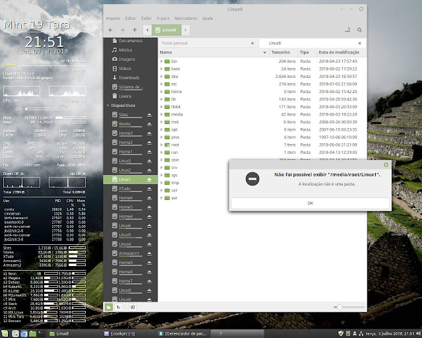
Task: Eject the Home3 device
Action: pos(150,133)
